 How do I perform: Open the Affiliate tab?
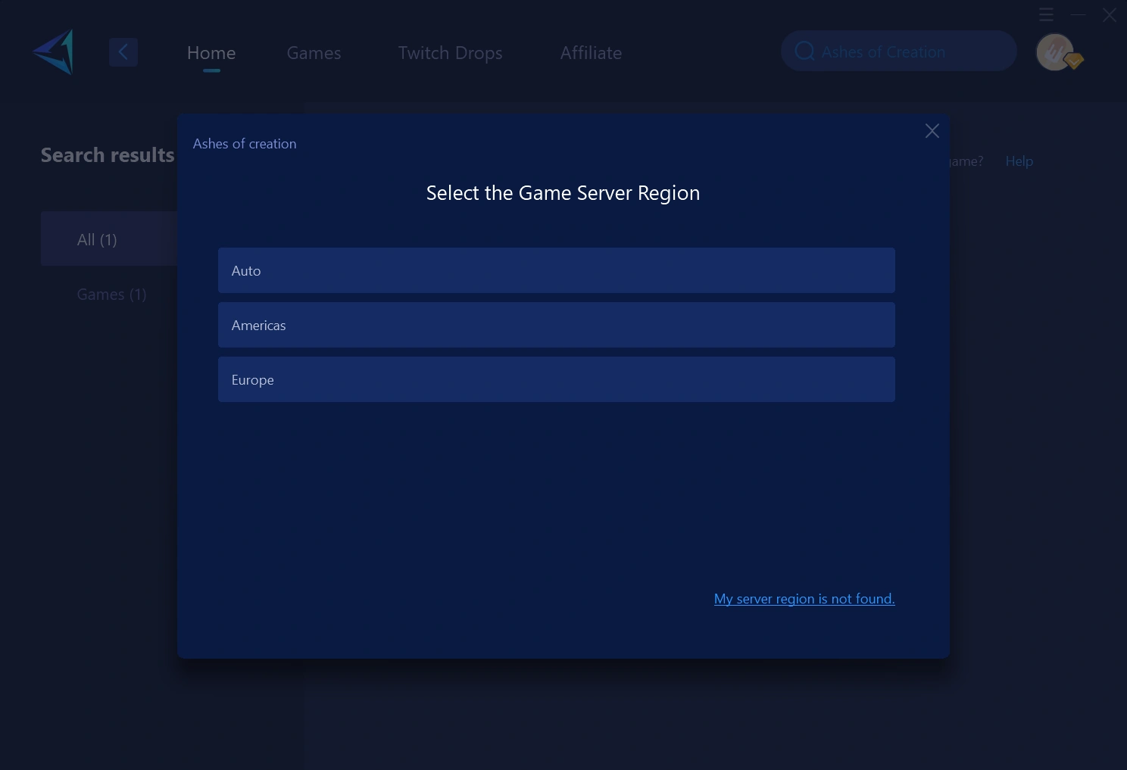[591, 53]
